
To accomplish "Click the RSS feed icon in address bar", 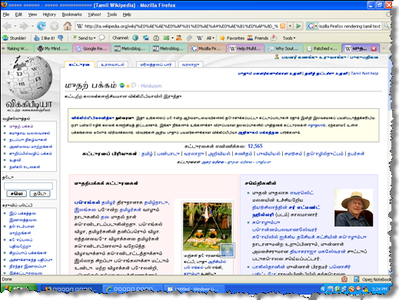I will (x=283, y=26).
